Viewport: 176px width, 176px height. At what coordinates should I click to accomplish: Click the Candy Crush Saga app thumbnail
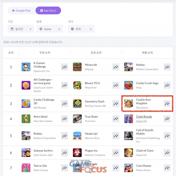[129, 85]
